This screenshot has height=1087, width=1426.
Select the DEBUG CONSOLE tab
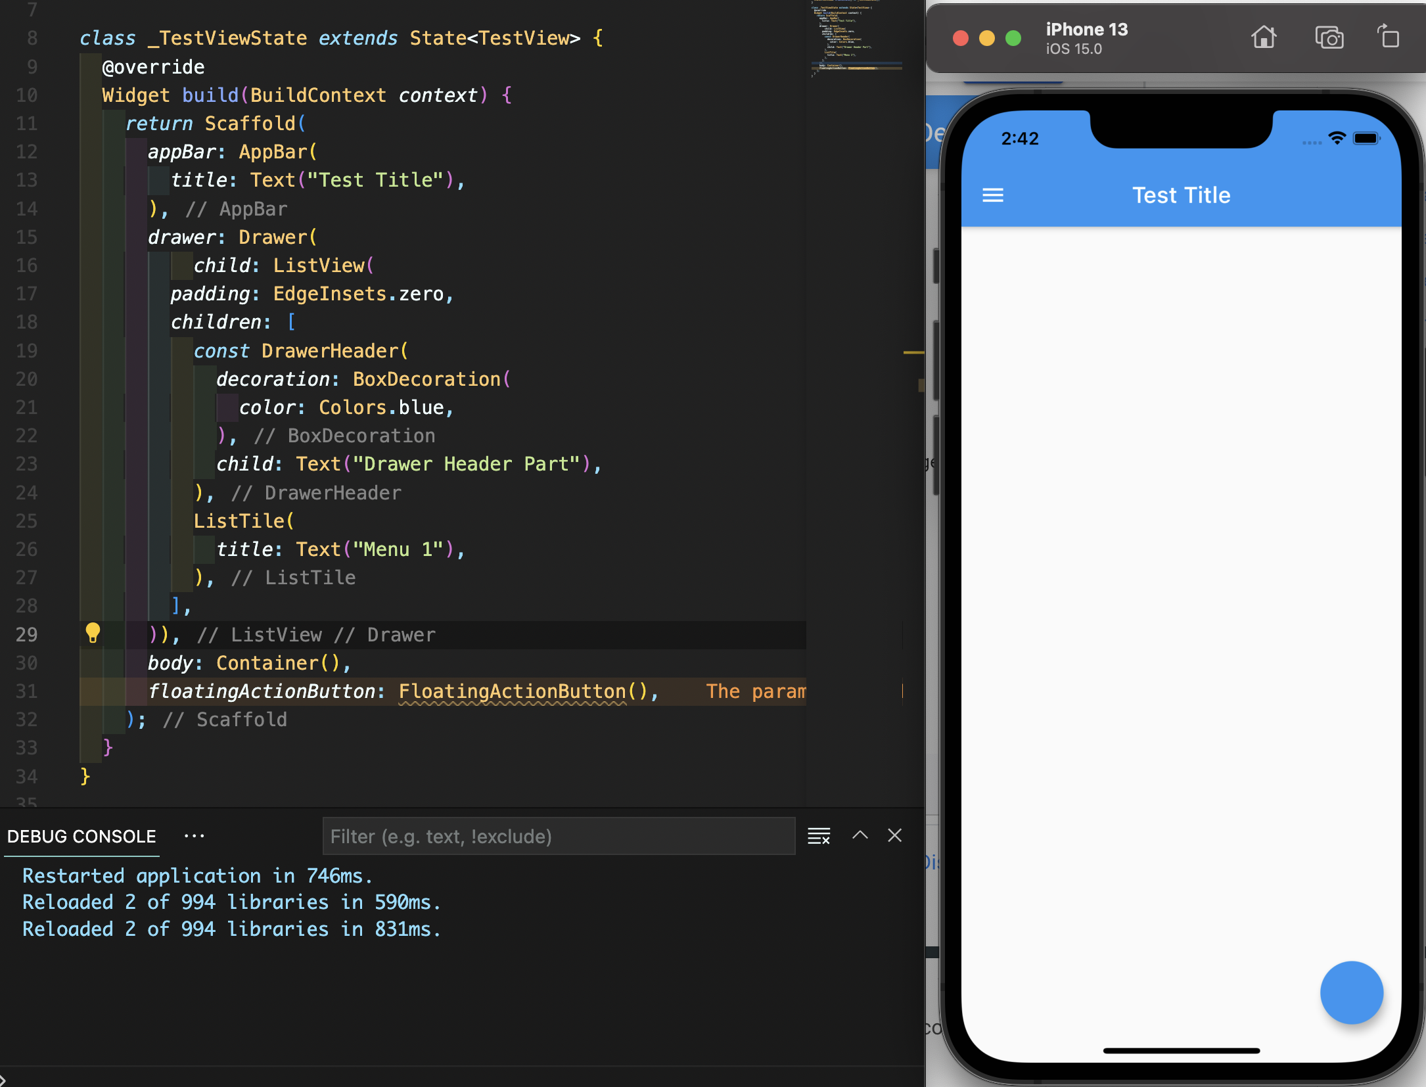coord(81,836)
